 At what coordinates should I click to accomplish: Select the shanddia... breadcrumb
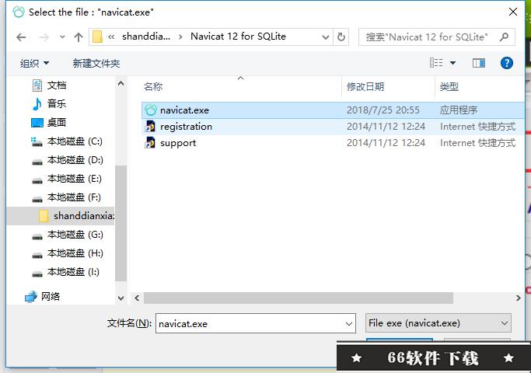(146, 37)
